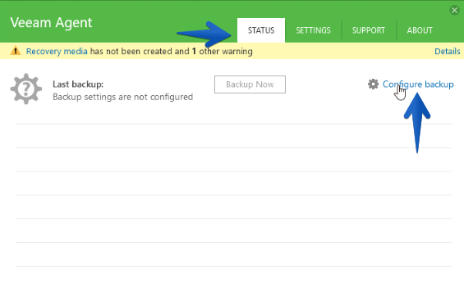Open the SETTINGS tab

click(x=313, y=30)
